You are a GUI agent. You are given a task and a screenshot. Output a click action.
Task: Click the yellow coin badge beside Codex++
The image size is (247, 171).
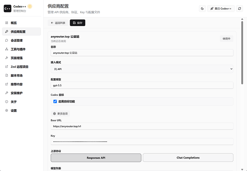tap(30, 6)
